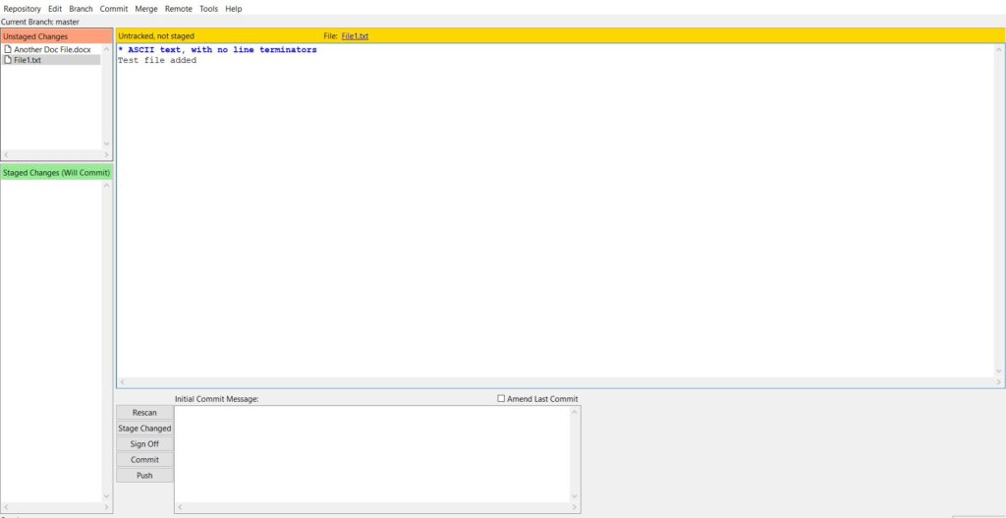Click the 'Test file added' diff line

pyautogui.click(x=157, y=60)
